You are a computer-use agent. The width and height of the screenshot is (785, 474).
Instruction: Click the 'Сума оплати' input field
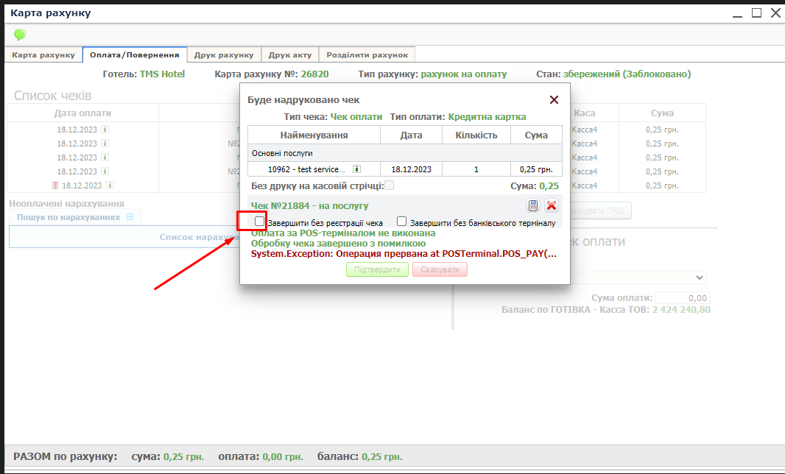click(x=682, y=298)
